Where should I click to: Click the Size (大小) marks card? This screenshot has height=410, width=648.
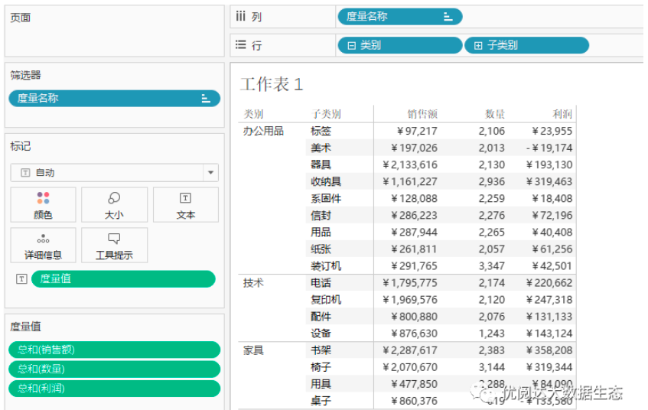pos(114,204)
